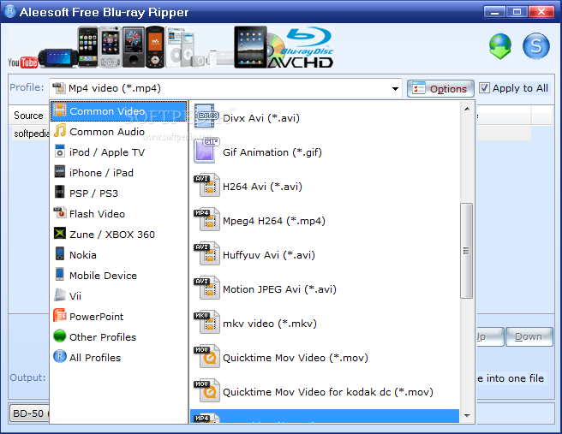Select H264 Avi (*.avi) format
Viewport: 562px width, 434px height.
pyautogui.click(x=325, y=187)
